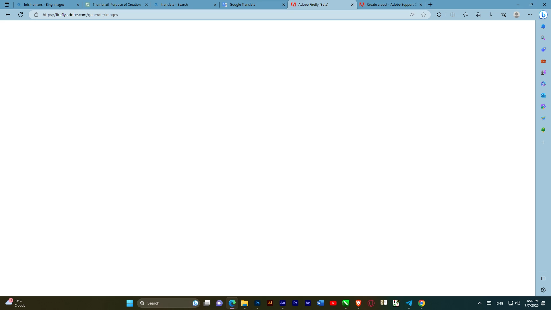Open the tab actions menu
Viewport: 551px width, 310px height.
[7, 5]
